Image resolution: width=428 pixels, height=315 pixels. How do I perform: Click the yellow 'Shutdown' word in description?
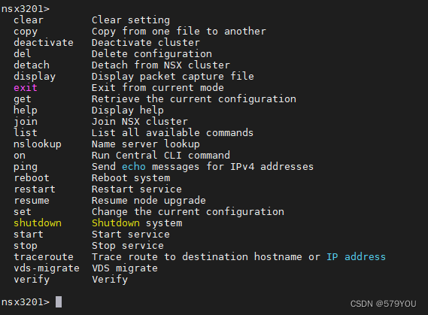[116, 223]
